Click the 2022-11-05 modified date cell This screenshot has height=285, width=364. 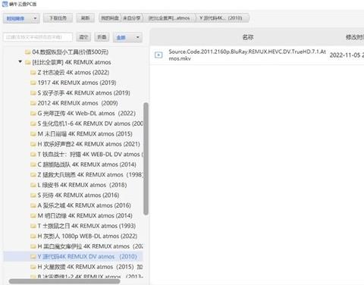pyautogui.click(x=347, y=55)
